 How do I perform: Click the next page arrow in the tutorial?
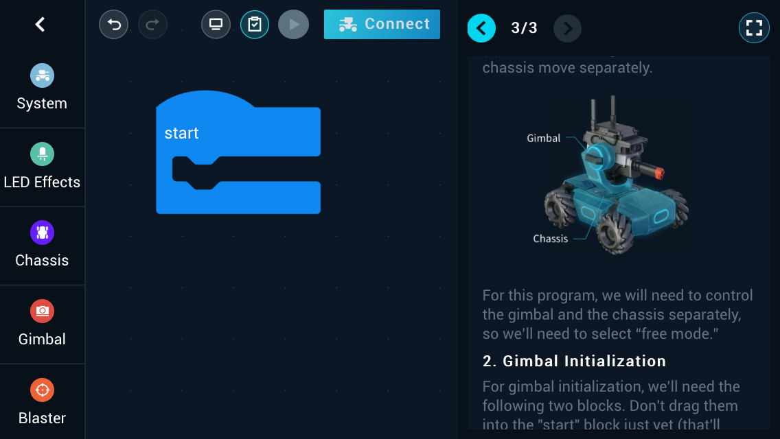[x=568, y=28]
